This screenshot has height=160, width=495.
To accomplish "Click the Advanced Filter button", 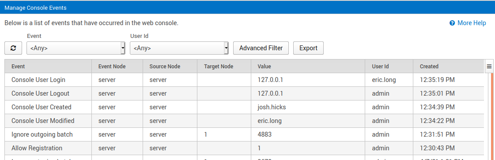I will [x=261, y=48].
